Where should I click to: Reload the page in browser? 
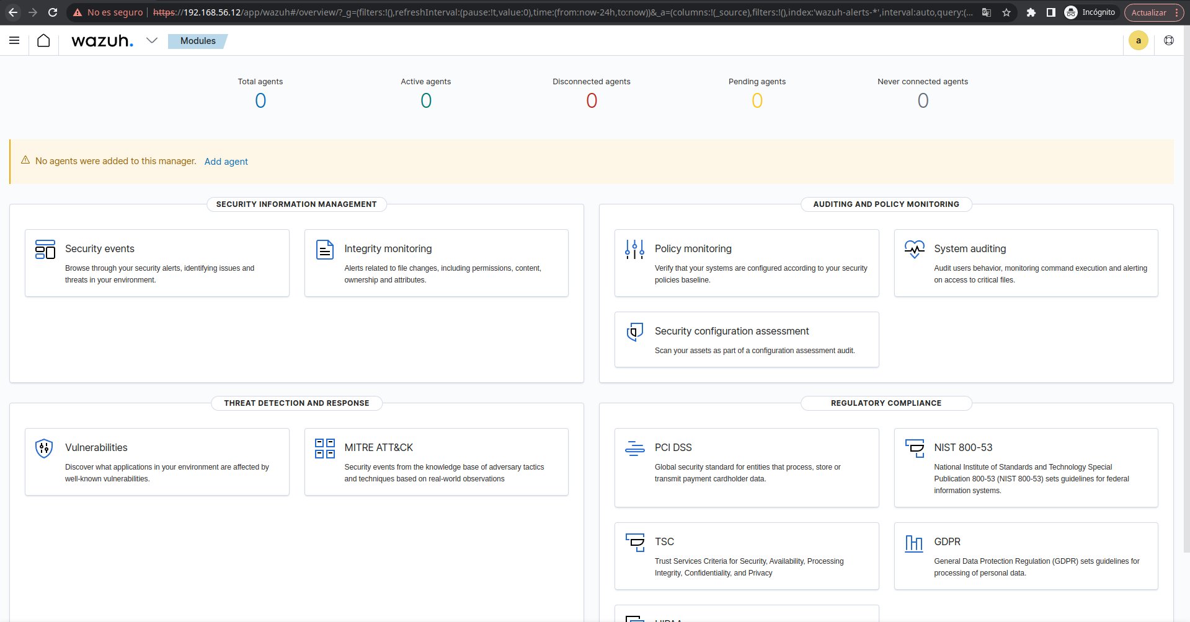[x=53, y=12]
